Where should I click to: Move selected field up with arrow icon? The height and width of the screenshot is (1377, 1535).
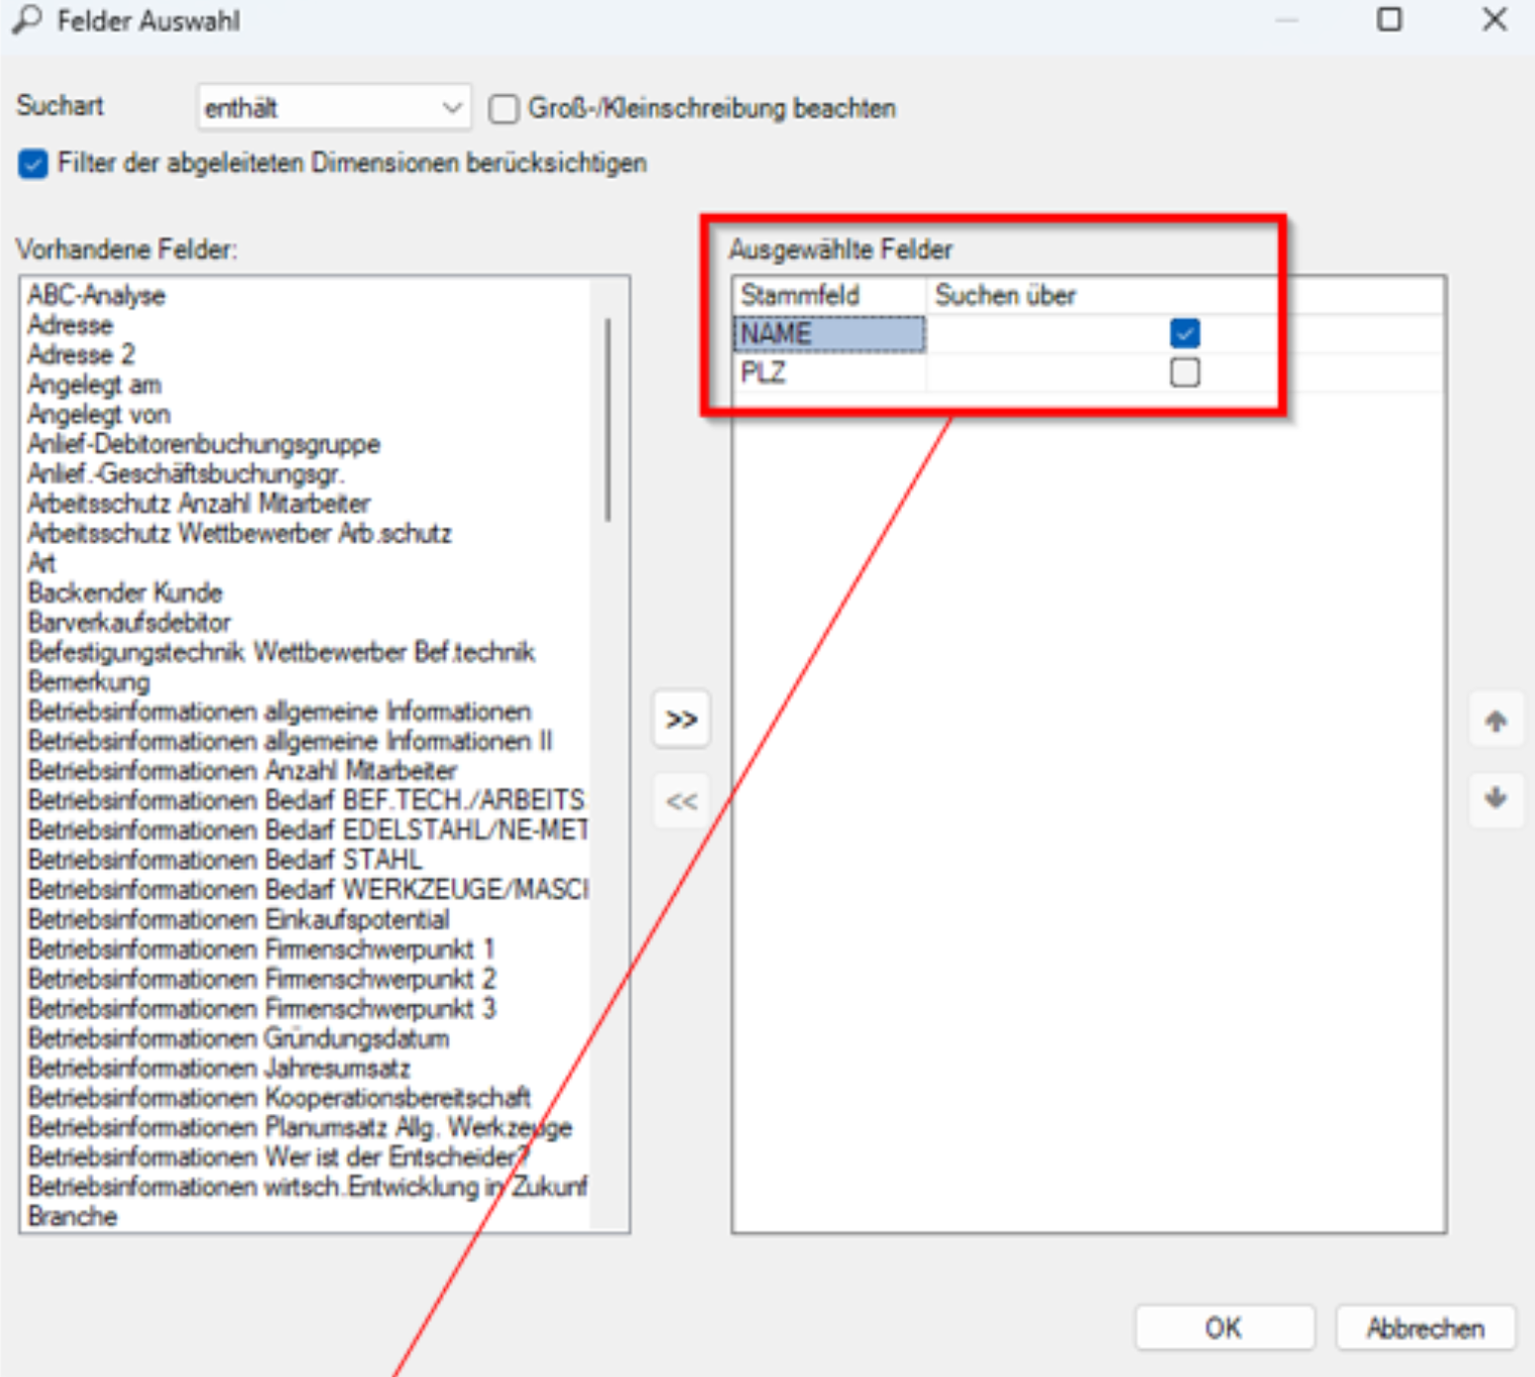(x=1495, y=721)
